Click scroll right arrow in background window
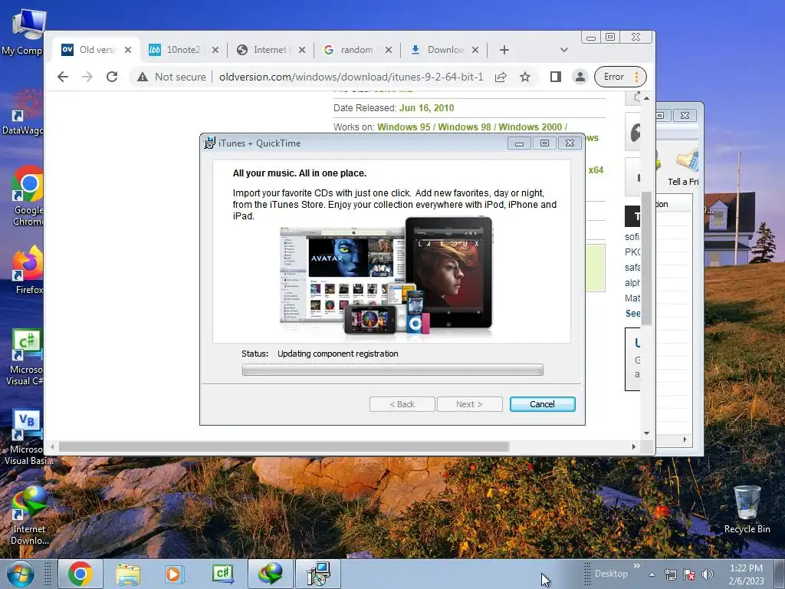Image resolution: width=785 pixels, height=589 pixels. (685, 439)
